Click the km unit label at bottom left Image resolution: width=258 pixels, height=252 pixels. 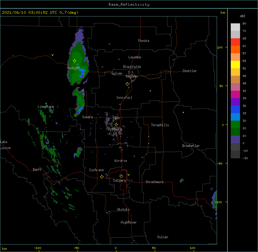(4, 249)
